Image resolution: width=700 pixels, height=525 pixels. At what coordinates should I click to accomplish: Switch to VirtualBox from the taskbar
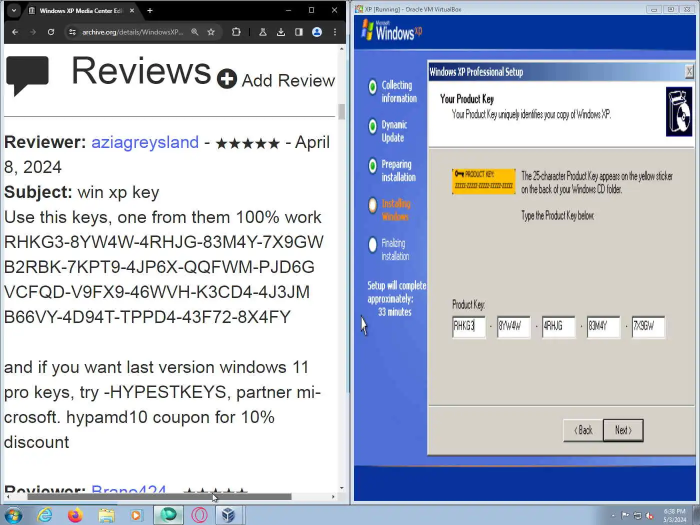(x=228, y=515)
